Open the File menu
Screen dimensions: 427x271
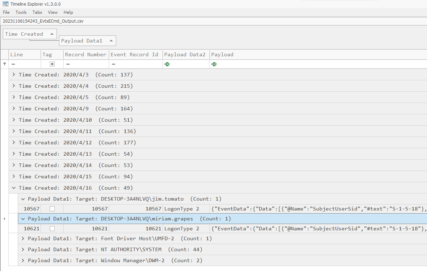[6, 12]
